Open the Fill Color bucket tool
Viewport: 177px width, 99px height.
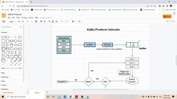click(x=50, y=21)
